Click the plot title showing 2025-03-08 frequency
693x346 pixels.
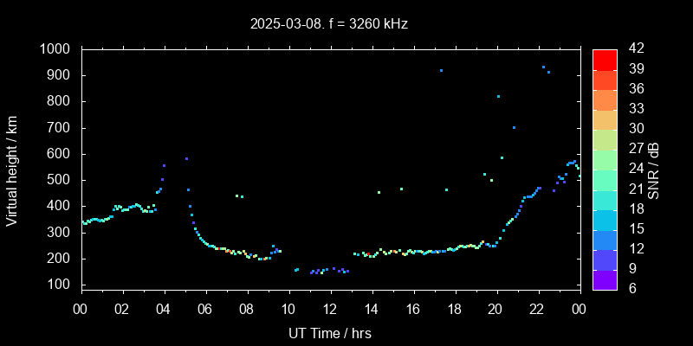[329, 24]
